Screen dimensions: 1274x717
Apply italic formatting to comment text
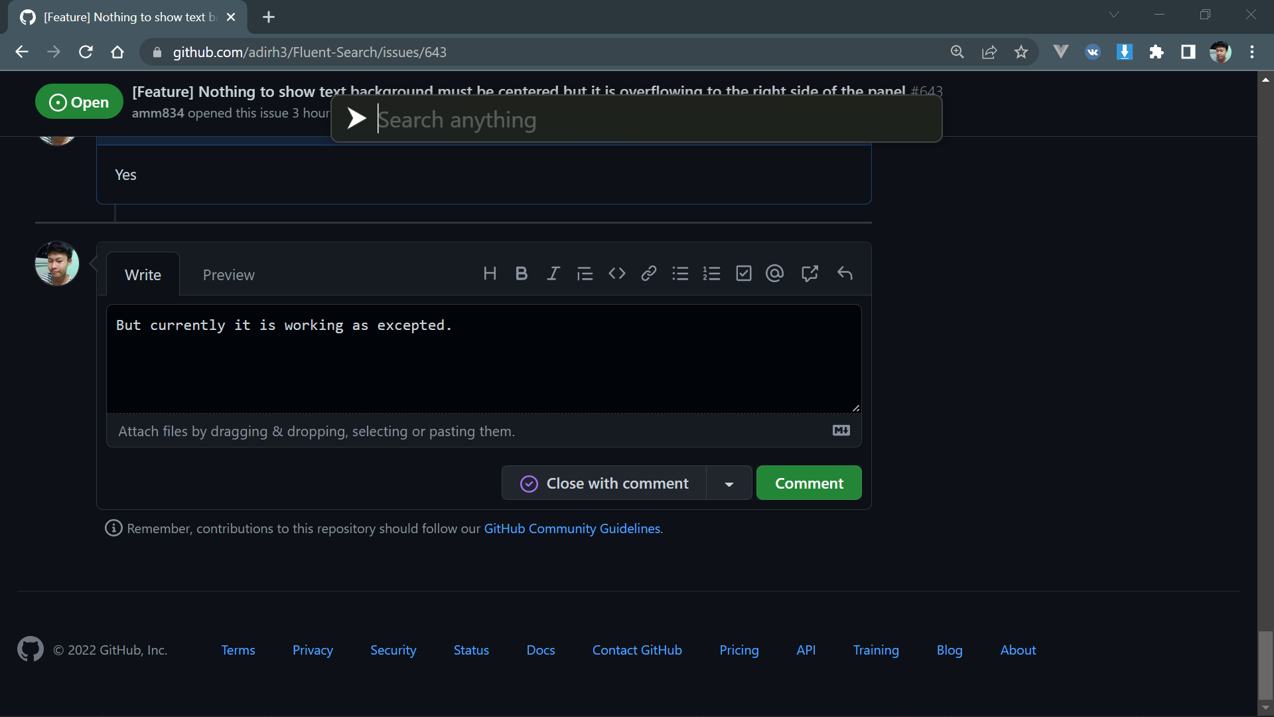pos(553,274)
